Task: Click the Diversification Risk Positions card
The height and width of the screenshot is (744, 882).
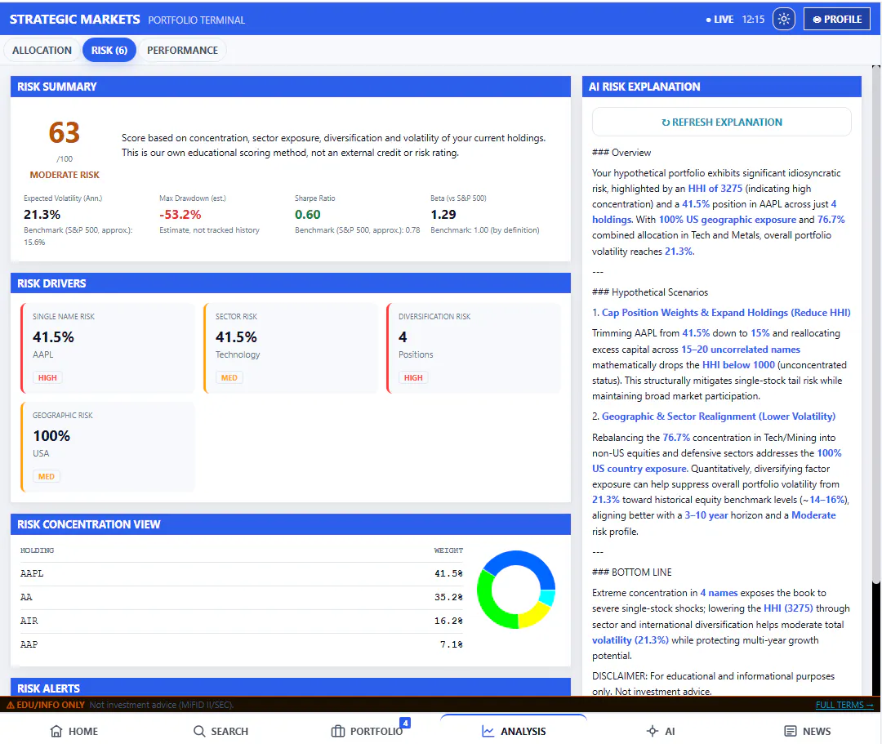Action: [x=474, y=348]
